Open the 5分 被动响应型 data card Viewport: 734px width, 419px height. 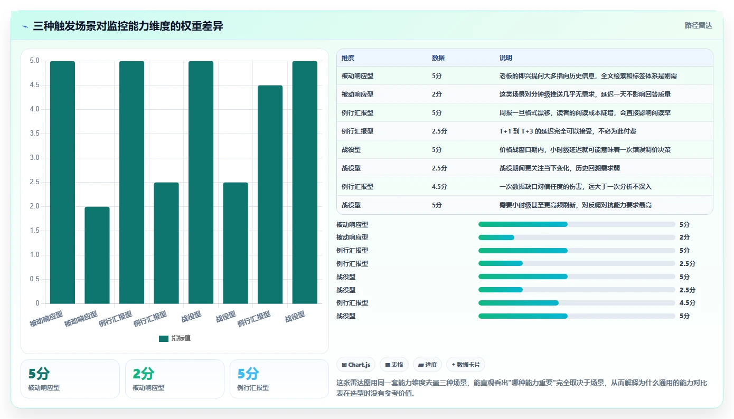pos(70,378)
